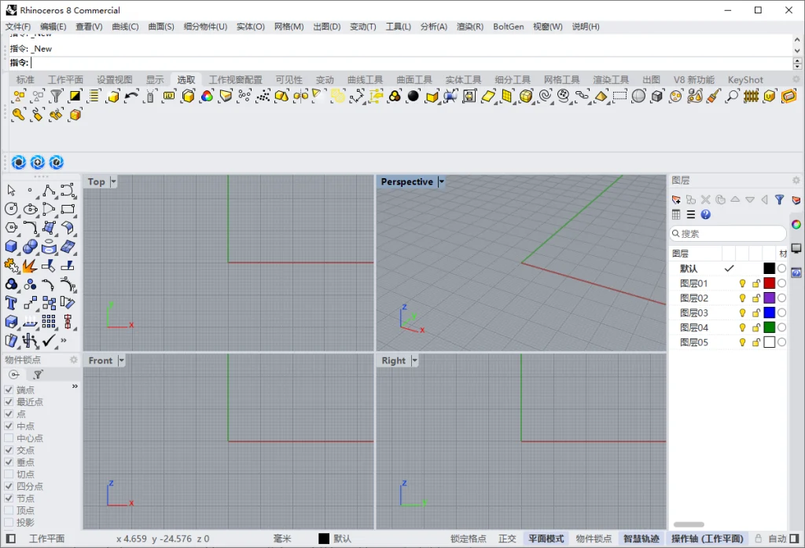805x548 pixels.
Task: Open the Right viewport dropdown arrow
Action: 414,360
